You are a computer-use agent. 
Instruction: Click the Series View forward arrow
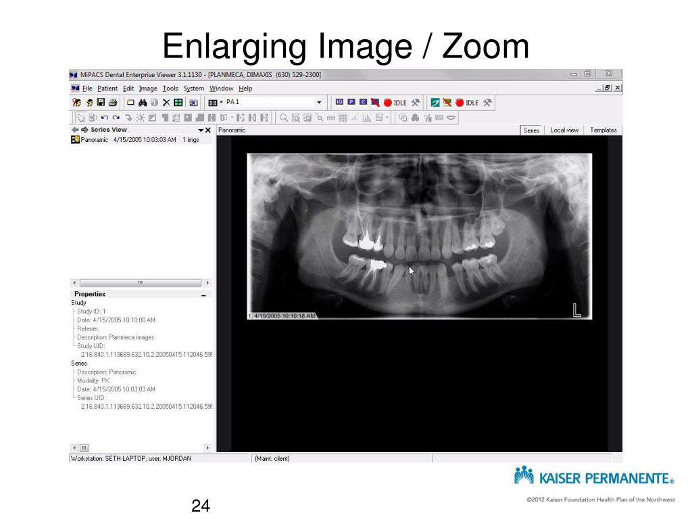click(x=84, y=130)
